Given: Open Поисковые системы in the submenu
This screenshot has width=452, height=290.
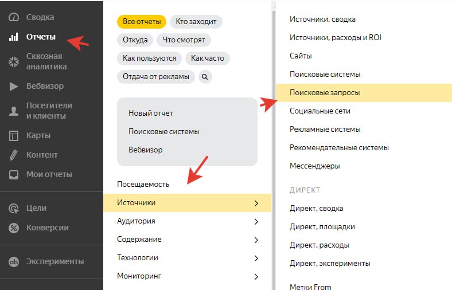Looking at the screenshot, I should tap(325, 75).
